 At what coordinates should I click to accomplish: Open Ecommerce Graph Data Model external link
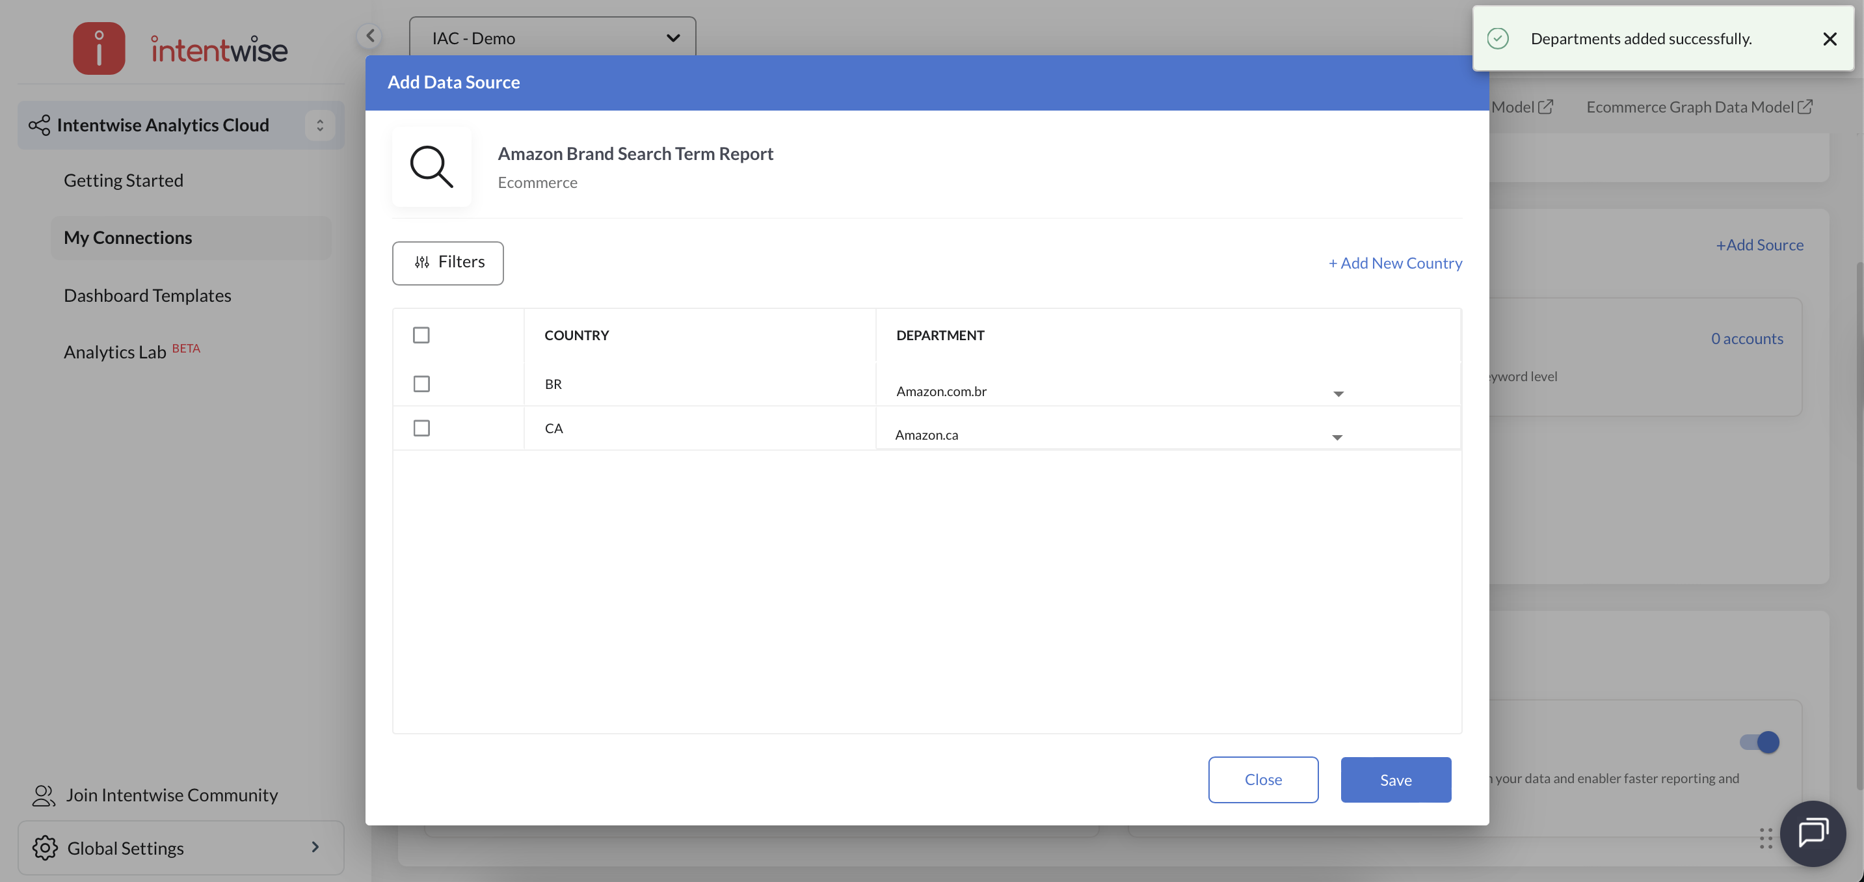pyautogui.click(x=1698, y=107)
